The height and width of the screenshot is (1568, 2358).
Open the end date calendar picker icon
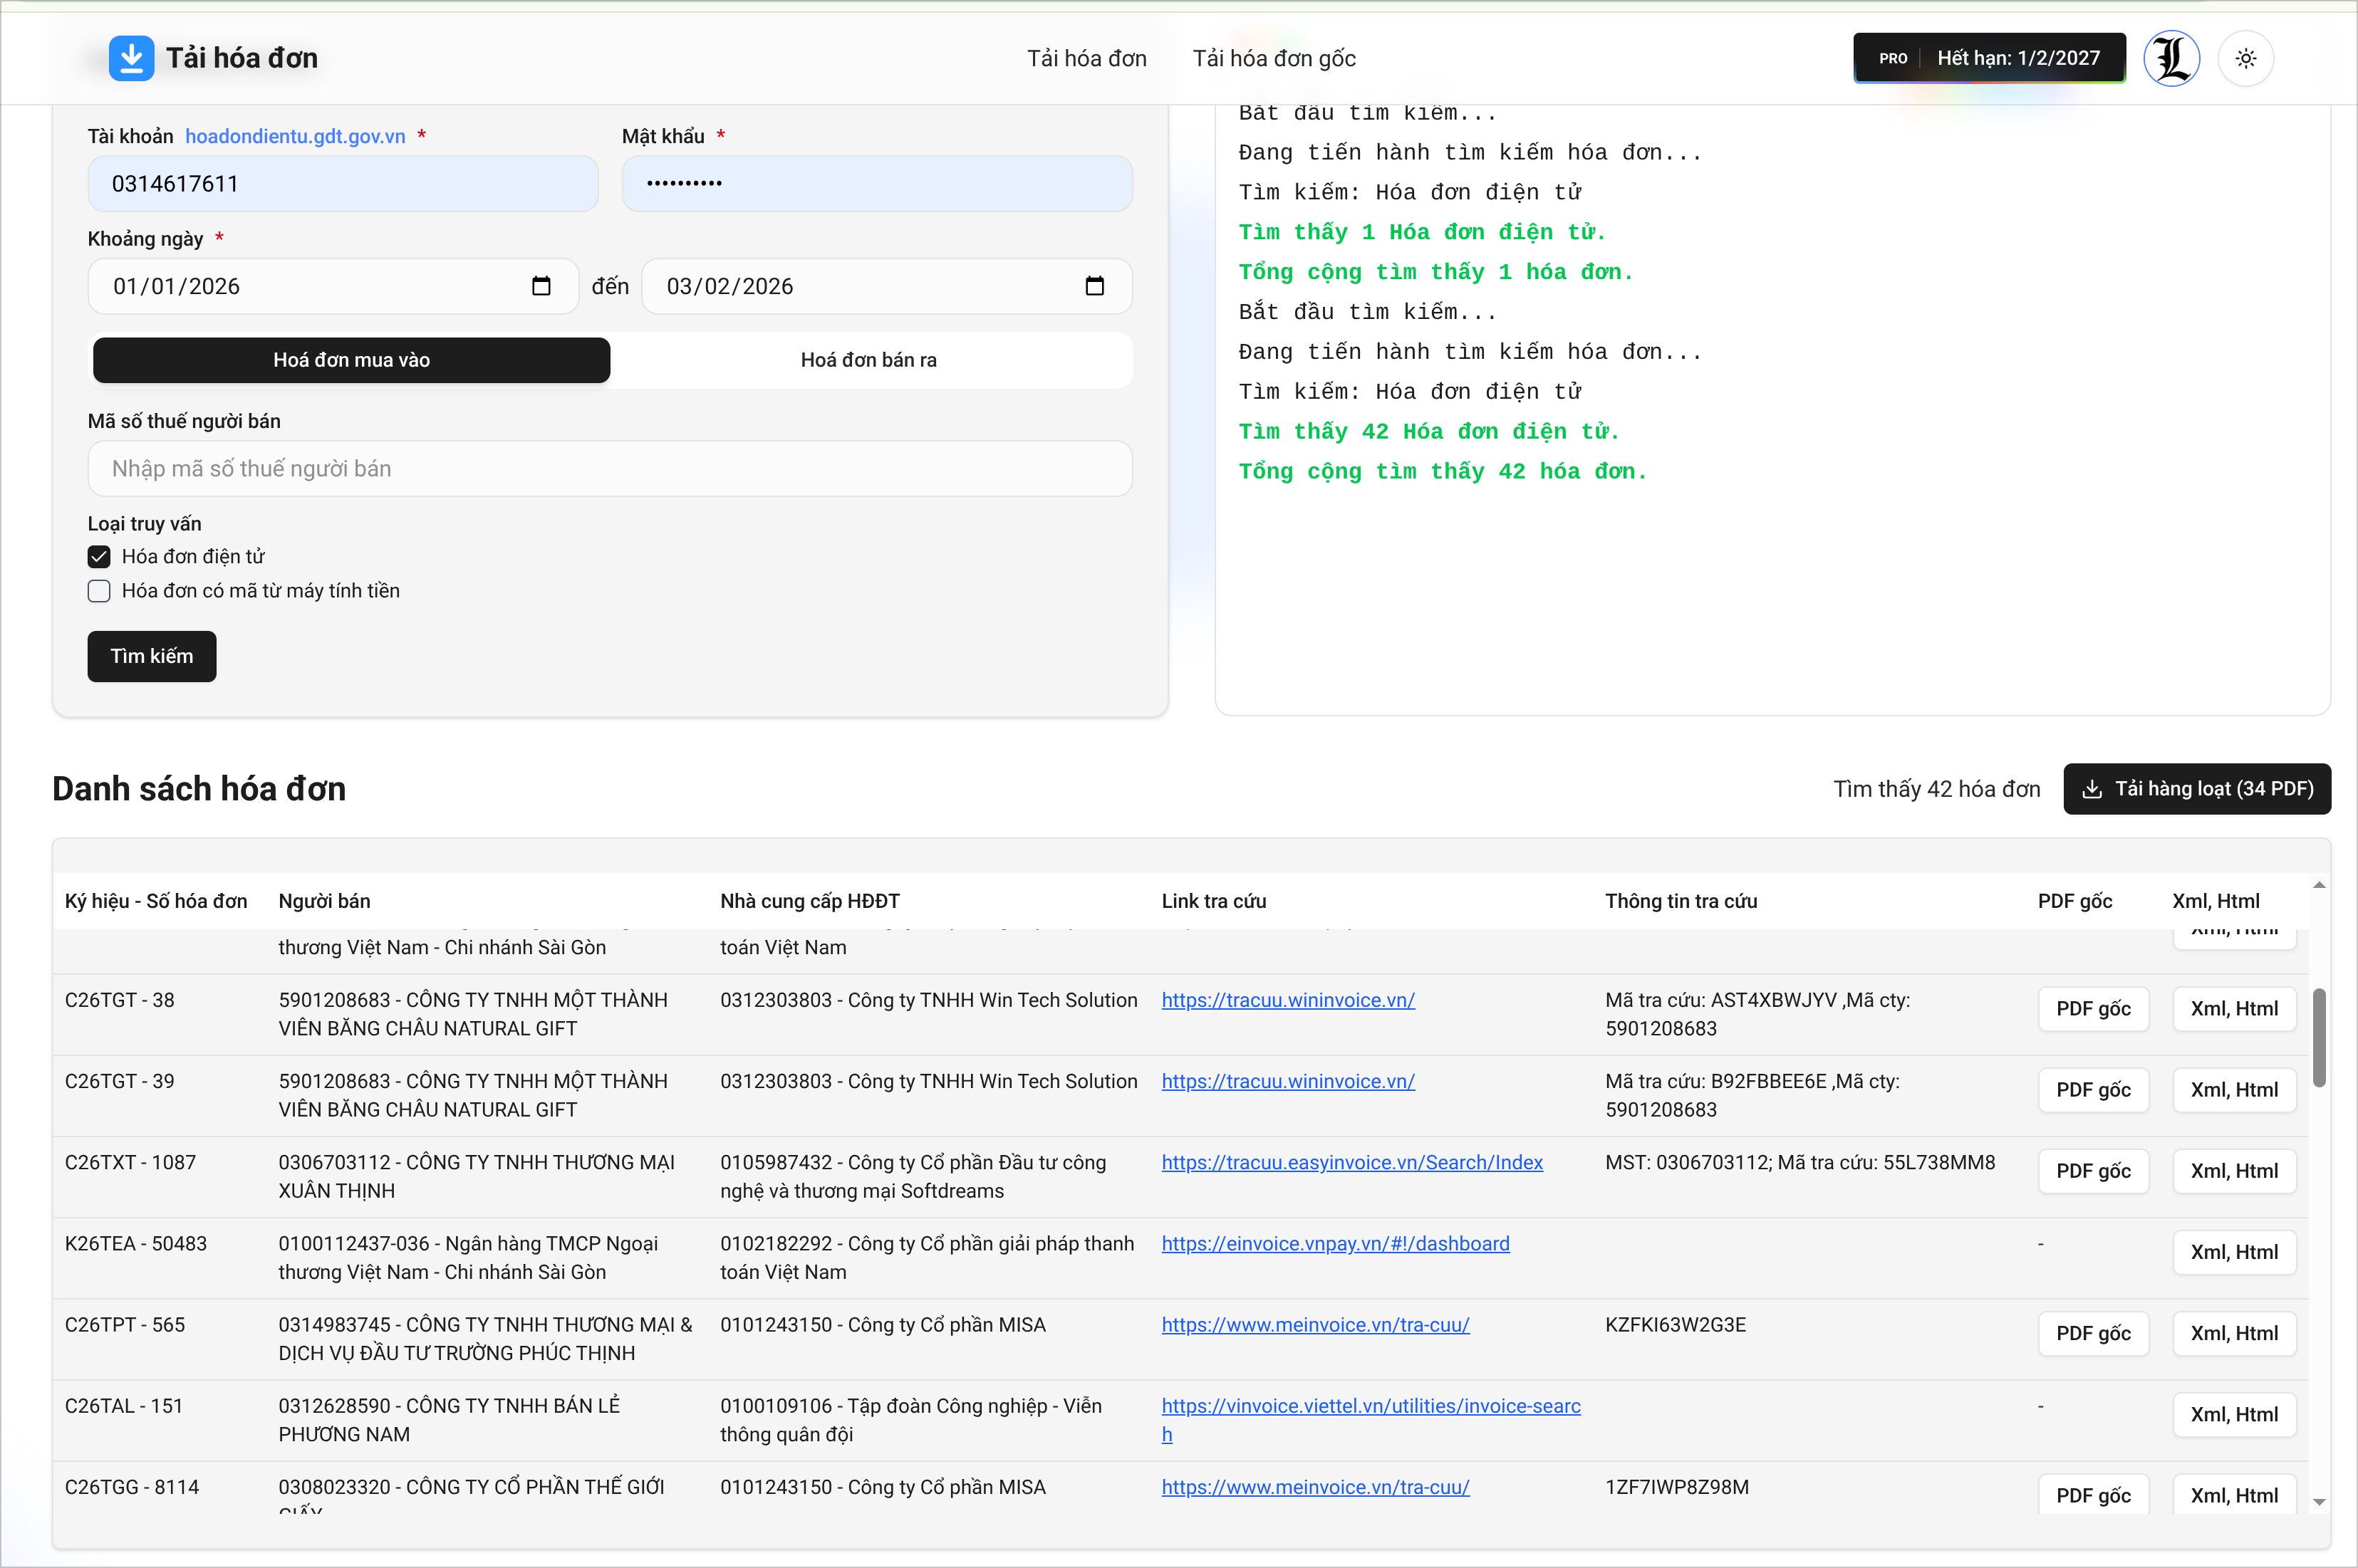pos(1094,286)
